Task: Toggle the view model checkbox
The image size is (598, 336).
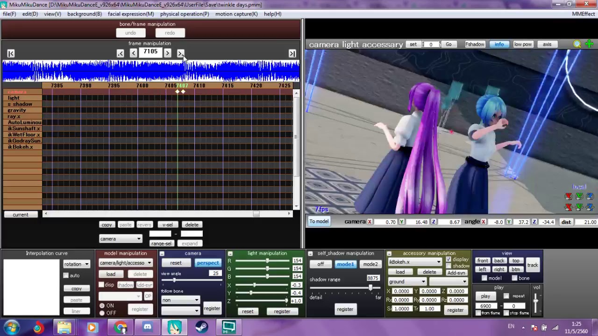Action: [484, 279]
